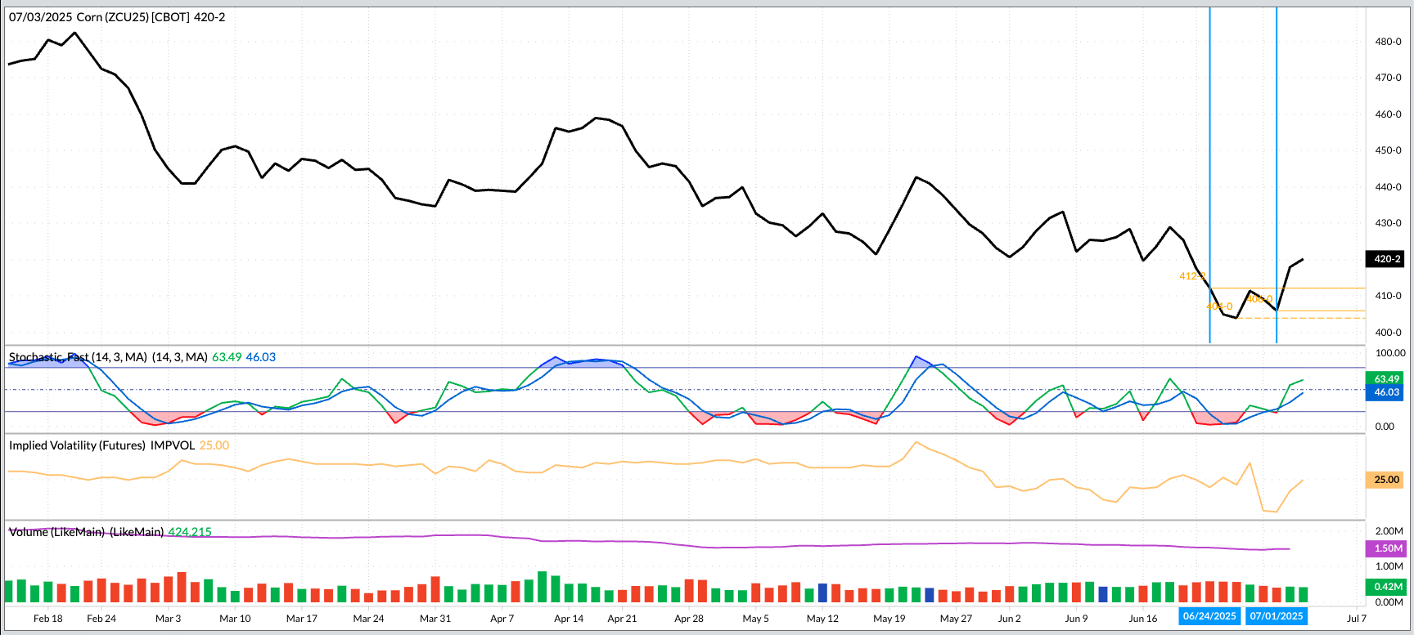Click the 404-0 orange price annotation
The image size is (1414, 635).
1219,306
